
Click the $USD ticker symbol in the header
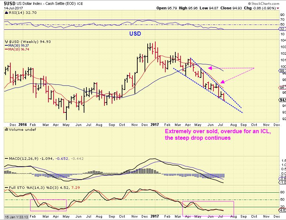coord(10,3)
